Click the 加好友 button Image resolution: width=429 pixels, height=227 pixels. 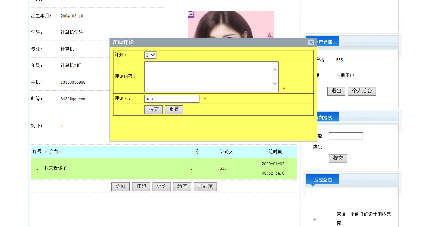tap(205, 187)
